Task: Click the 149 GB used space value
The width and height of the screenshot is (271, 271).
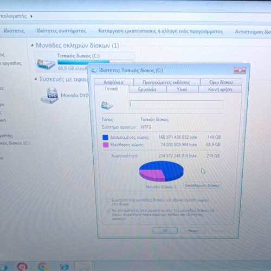Action: [214, 137]
